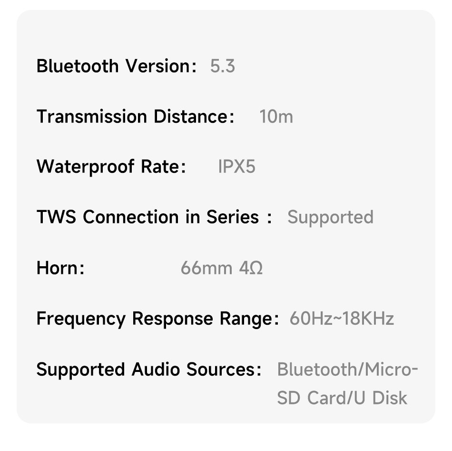Click the 18KHz upper frequency text

click(368, 319)
